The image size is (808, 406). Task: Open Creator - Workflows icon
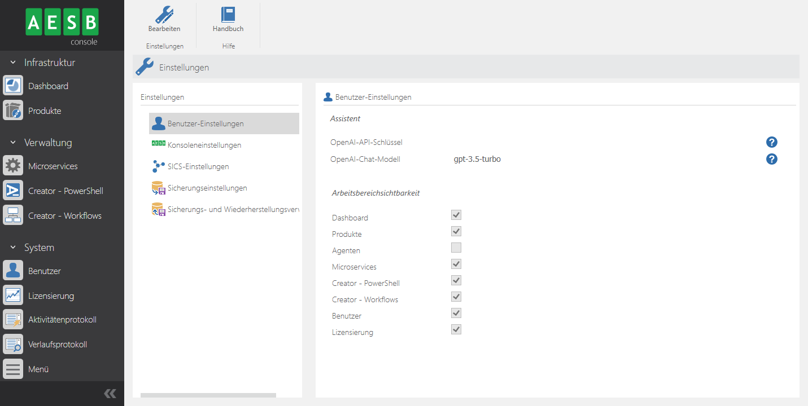pyautogui.click(x=12, y=215)
